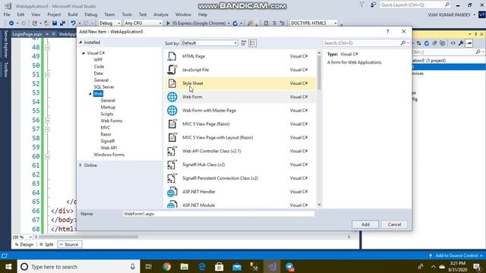Click the Add button
The image size is (486, 273).
tap(365, 224)
